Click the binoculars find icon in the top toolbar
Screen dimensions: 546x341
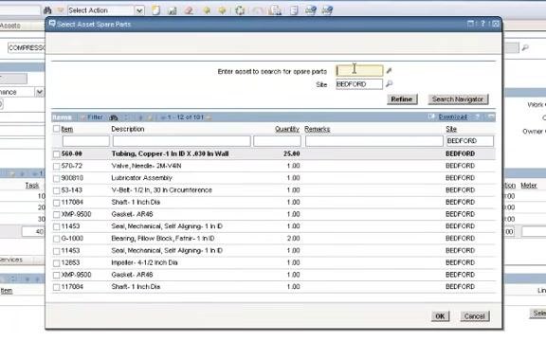pyautogui.click(x=47, y=10)
